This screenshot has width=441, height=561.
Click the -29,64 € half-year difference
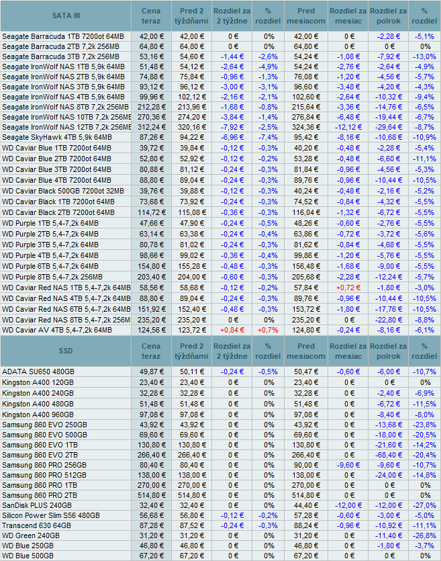(389, 127)
